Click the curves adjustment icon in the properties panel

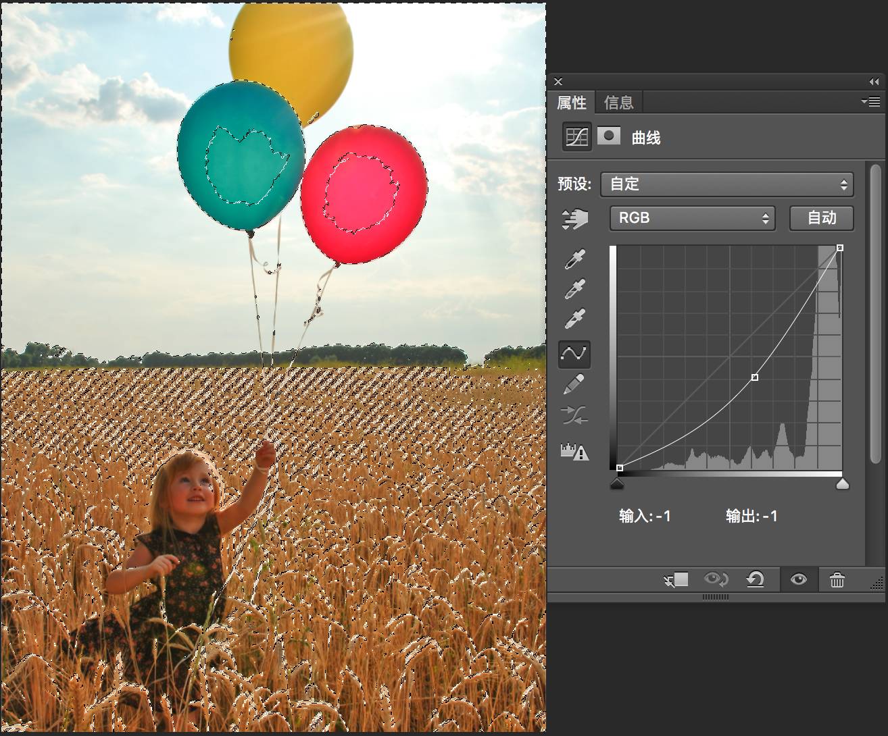coord(577,137)
